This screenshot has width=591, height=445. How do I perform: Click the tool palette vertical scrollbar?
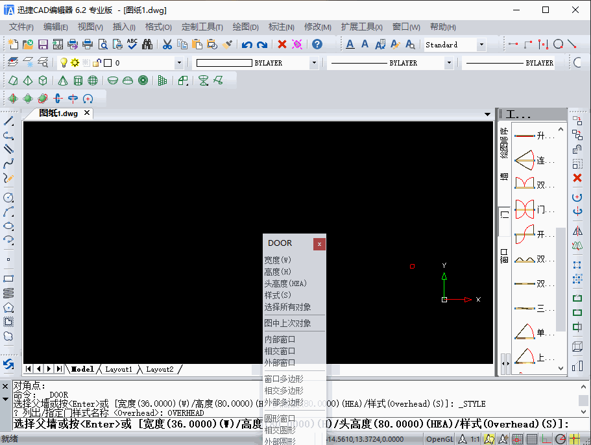click(x=561, y=280)
